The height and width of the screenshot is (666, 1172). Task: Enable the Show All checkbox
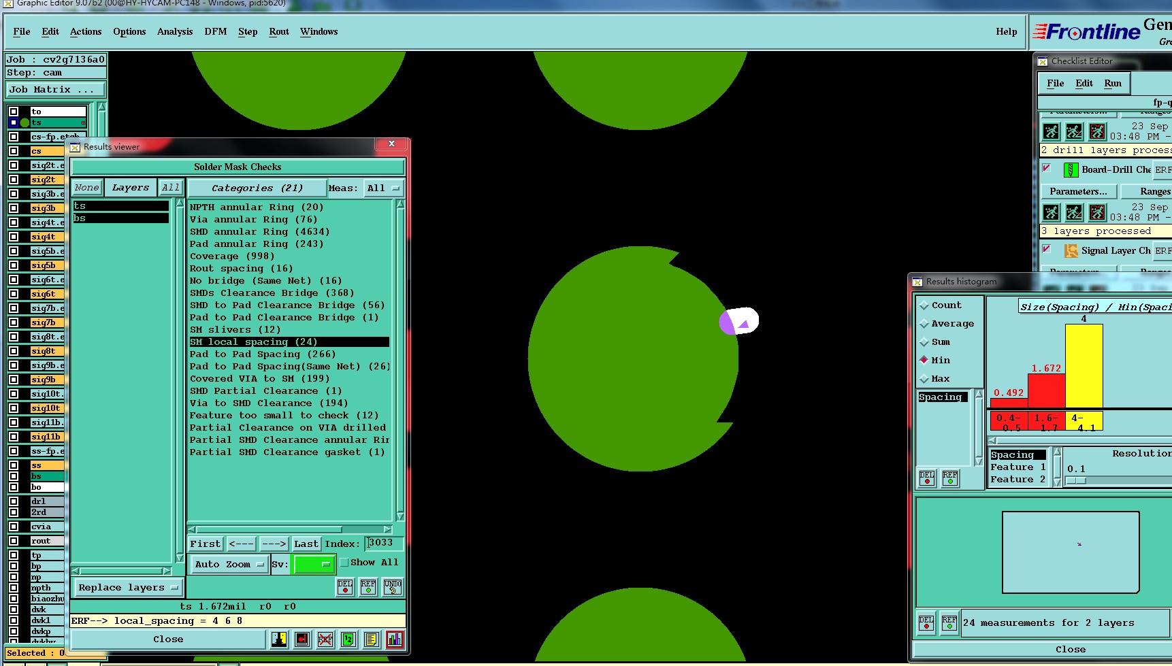coord(344,563)
